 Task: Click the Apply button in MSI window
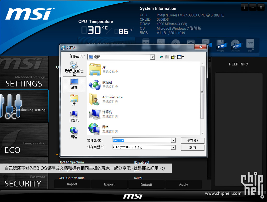tap(184, 184)
